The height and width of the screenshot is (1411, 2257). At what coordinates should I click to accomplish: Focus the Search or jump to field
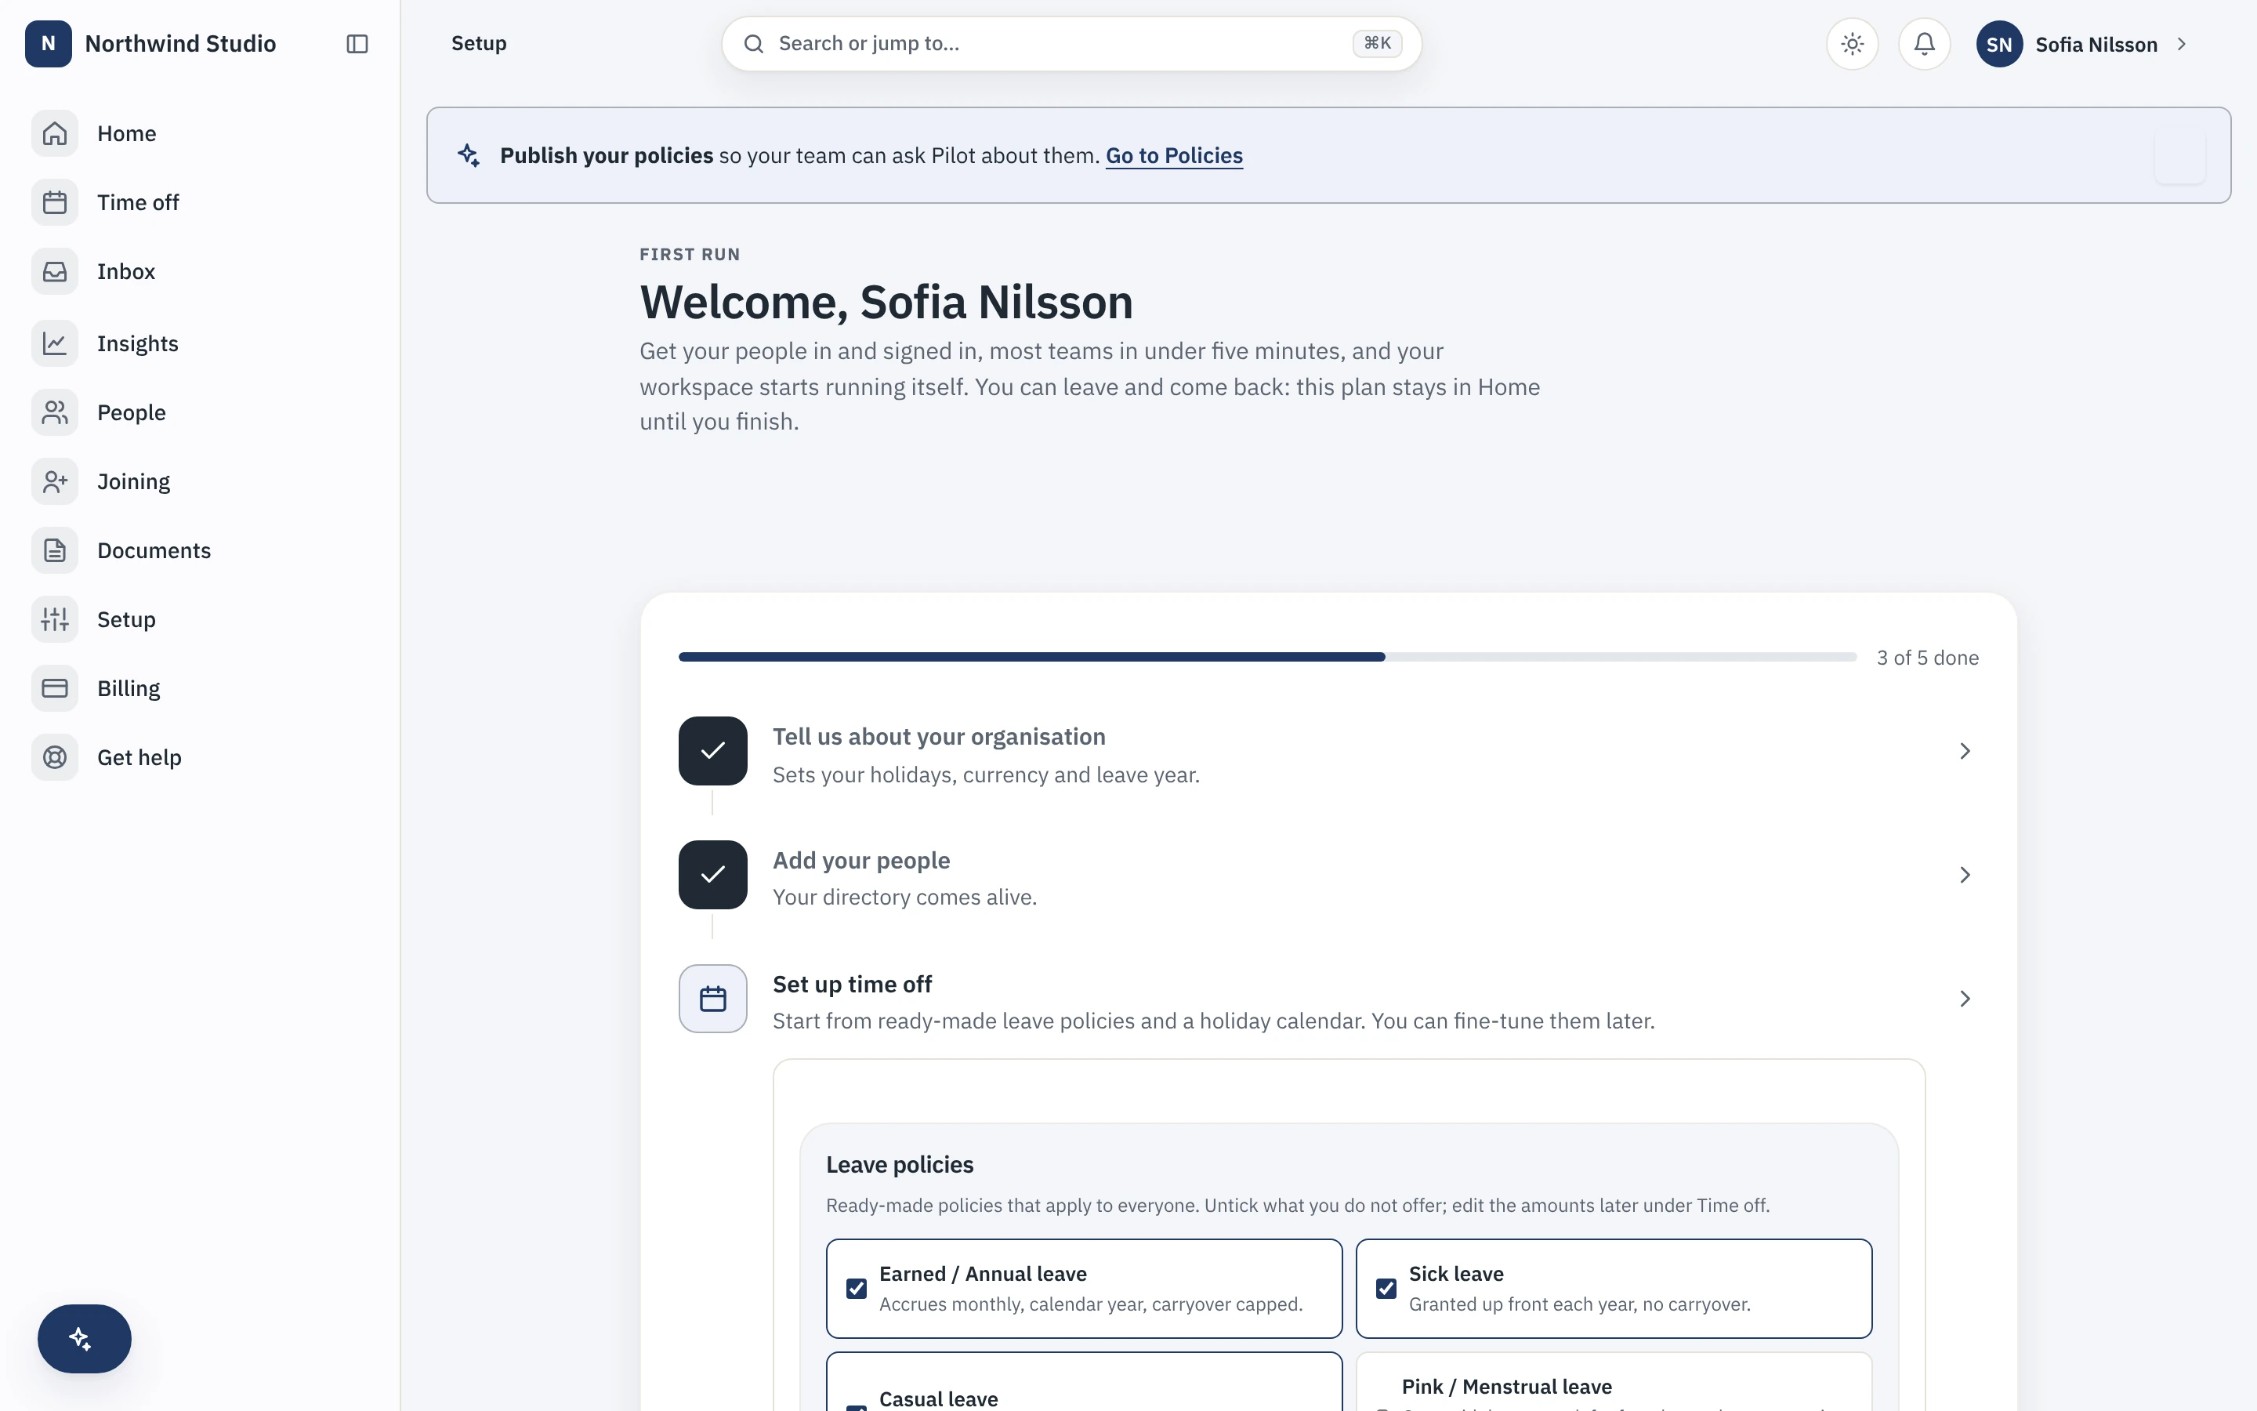tap(1071, 44)
